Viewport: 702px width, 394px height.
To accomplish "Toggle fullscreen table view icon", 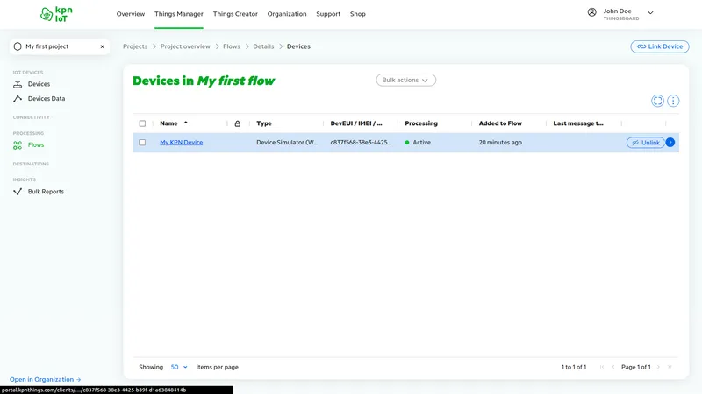I will (x=657, y=101).
